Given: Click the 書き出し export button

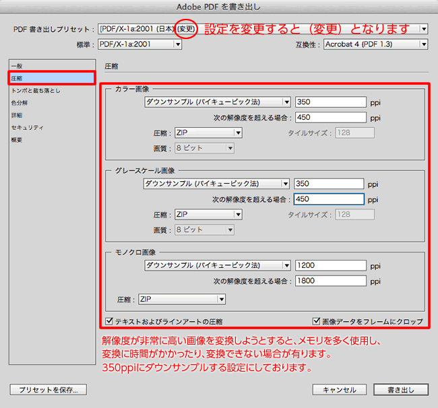Looking at the screenshot, I should pos(401,390).
